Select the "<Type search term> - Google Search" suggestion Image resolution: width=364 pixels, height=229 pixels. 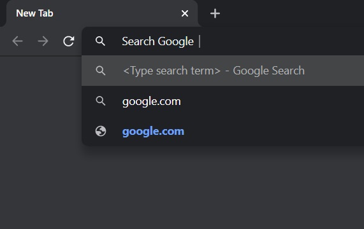tap(223, 71)
